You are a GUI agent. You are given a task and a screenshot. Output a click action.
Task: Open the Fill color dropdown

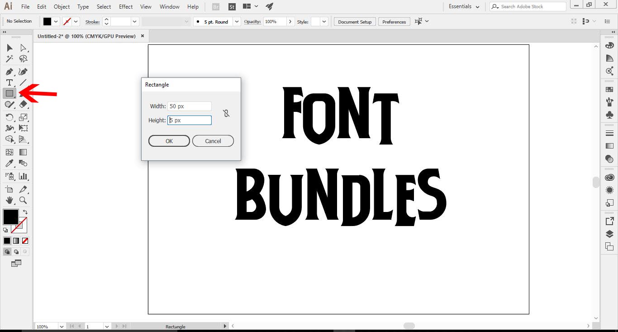tap(56, 21)
